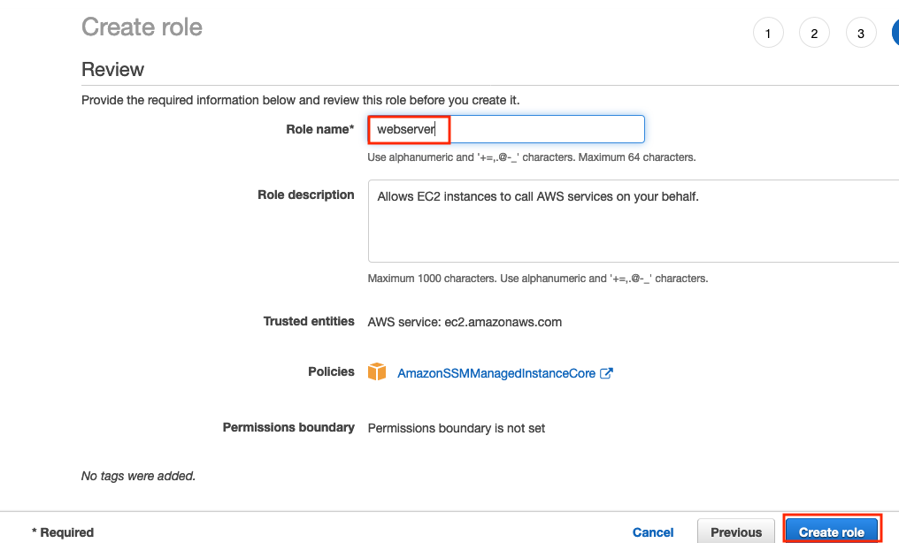Click the current blue step 4 indicator
This screenshot has width=899, height=543.
[x=895, y=34]
